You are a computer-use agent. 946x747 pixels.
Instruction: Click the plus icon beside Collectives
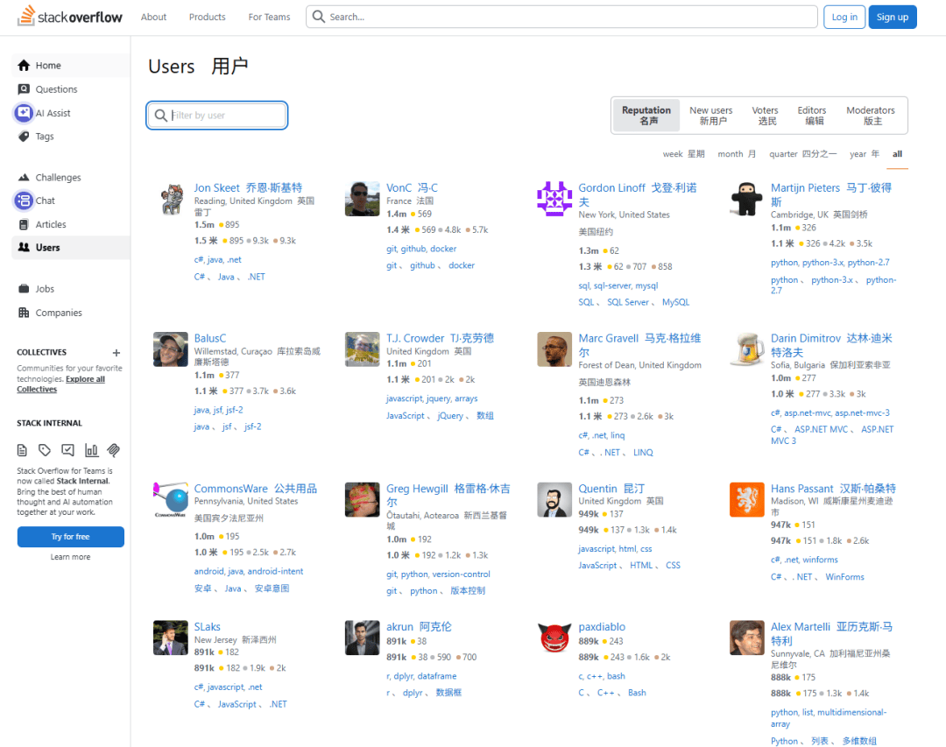[116, 353]
